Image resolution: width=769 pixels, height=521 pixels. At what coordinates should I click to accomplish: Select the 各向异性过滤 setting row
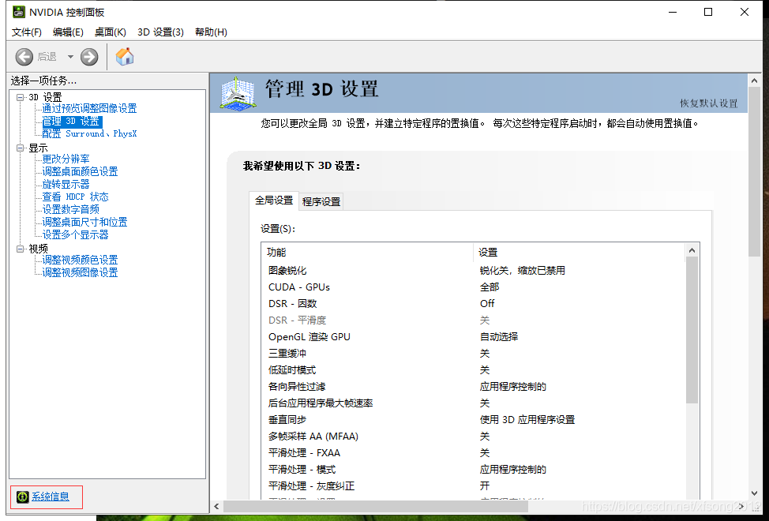pyautogui.click(x=473, y=387)
